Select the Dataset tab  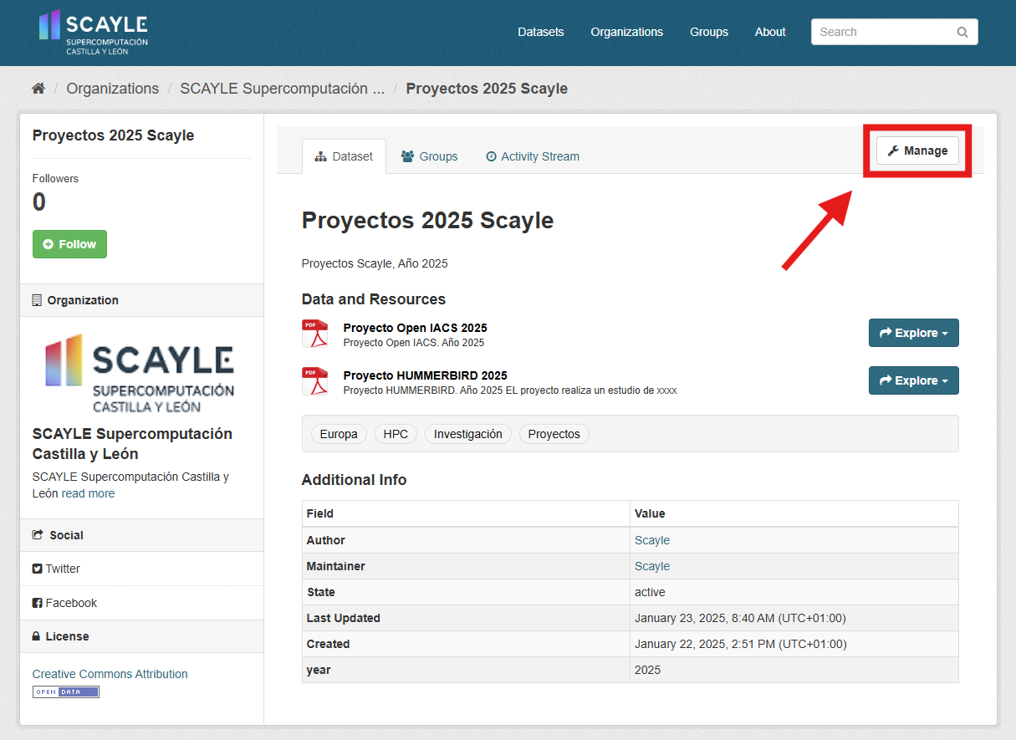pyautogui.click(x=344, y=156)
